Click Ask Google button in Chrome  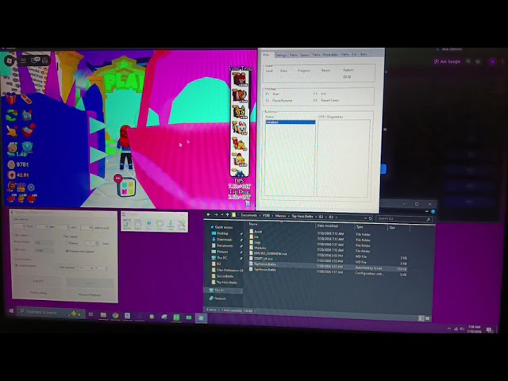point(447,61)
